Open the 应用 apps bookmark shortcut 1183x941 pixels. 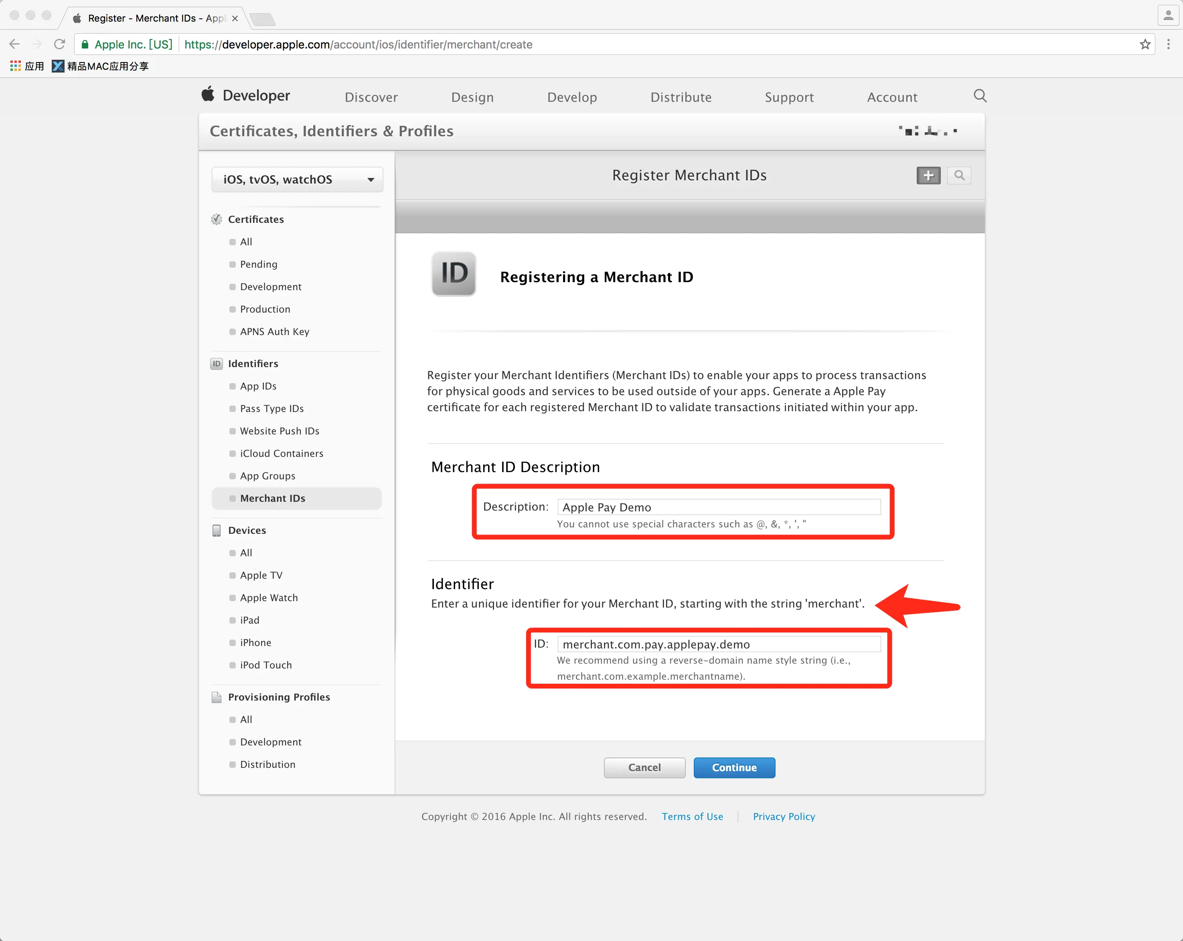pos(27,67)
